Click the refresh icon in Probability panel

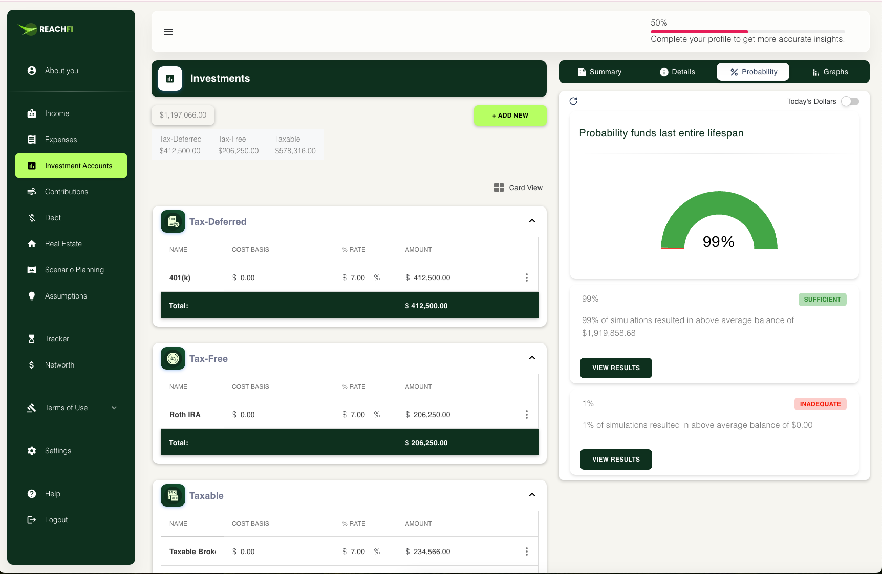[x=573, y=101]
